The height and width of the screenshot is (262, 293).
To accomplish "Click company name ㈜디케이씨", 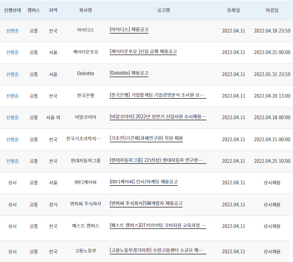I will (x=85, y=182).
